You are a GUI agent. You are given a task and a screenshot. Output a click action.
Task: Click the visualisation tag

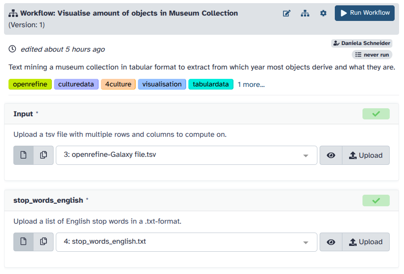pyautogui.click(x=162, y=84)
